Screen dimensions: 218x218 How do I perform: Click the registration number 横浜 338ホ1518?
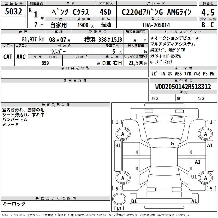pyautogui.click(x=103, y=39)
